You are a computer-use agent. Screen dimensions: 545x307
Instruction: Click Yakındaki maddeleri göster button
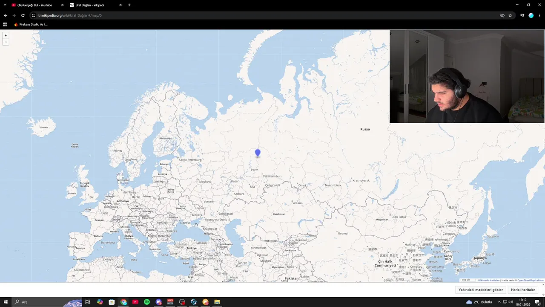(481, 290)
